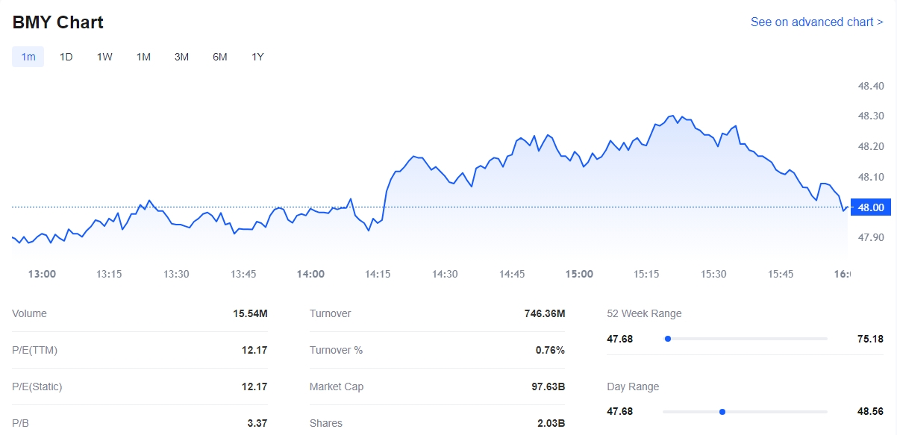
Task: Click the Turnover 746.36M figure
Action: tap(545, 314)
